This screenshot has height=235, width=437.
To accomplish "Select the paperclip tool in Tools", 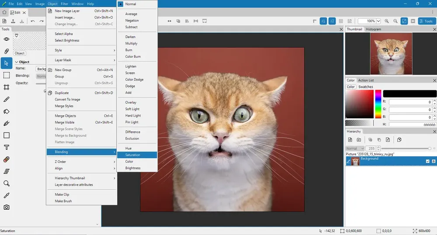I will (7, 51).
